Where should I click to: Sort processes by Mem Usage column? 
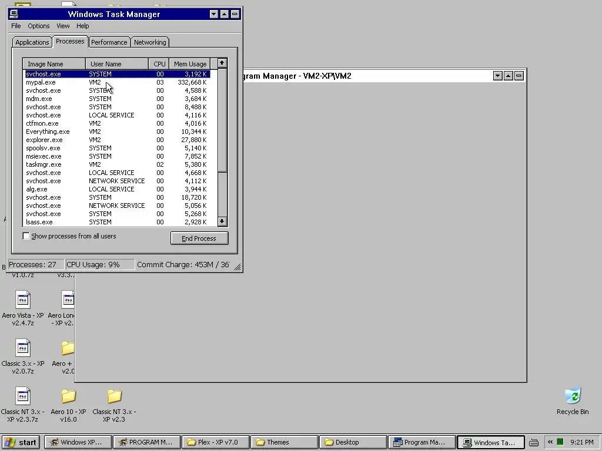tap(190, 63)
